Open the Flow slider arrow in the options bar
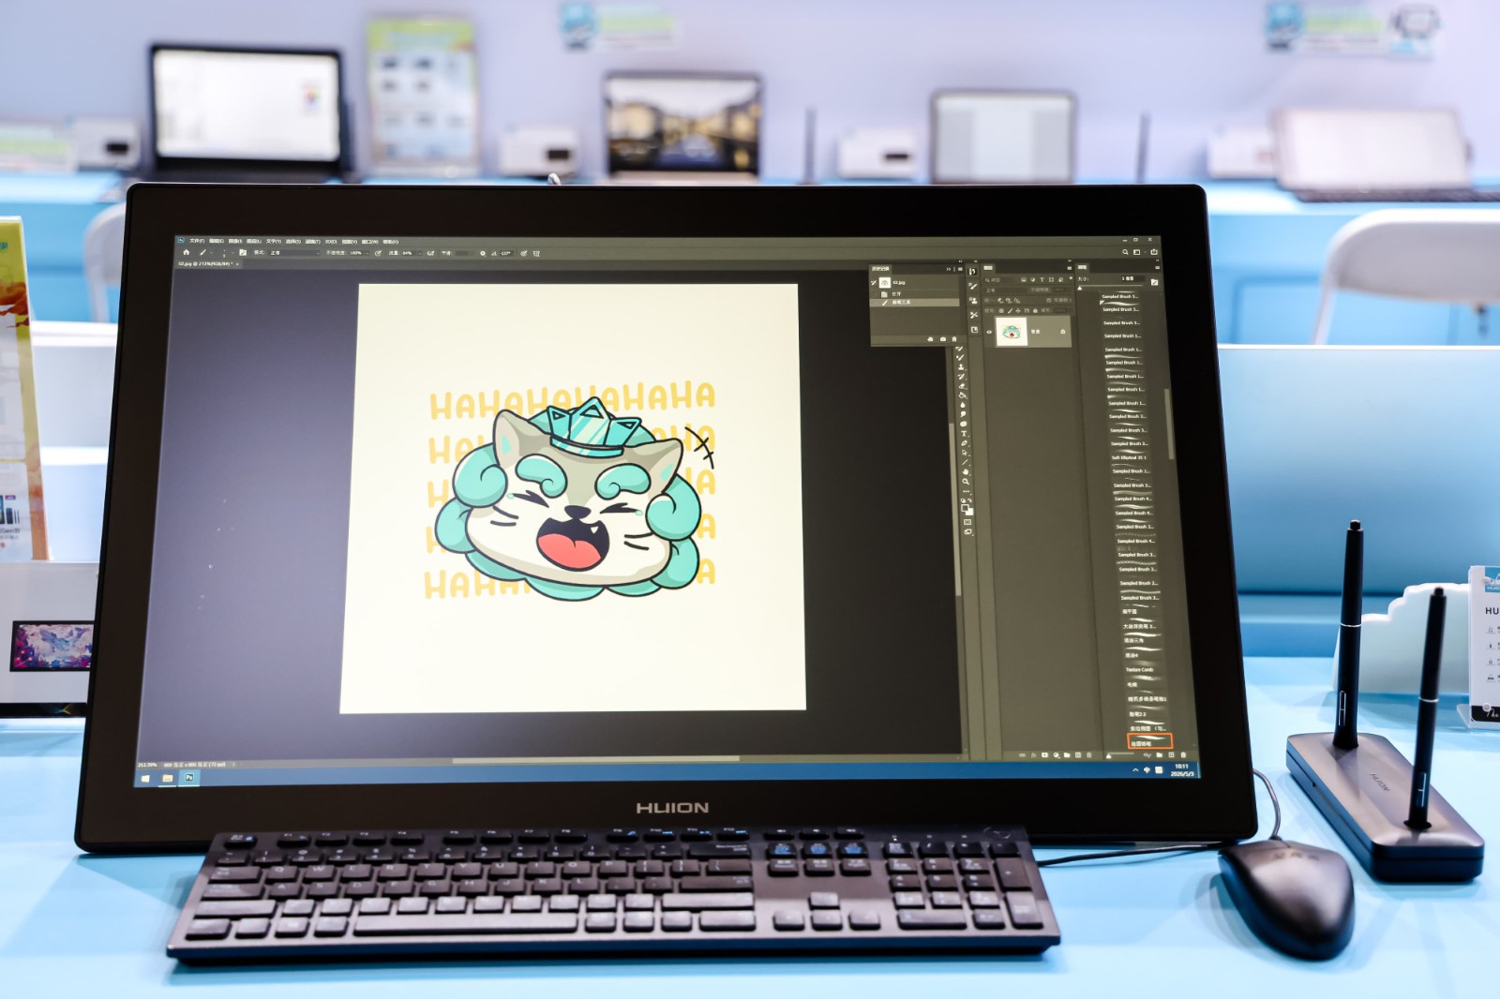The width and height of the screenshot is (1500, 999). point(420,253)
